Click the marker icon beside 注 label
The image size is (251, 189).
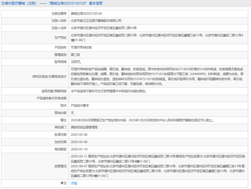pyautogui.click(x=62, y=183)
